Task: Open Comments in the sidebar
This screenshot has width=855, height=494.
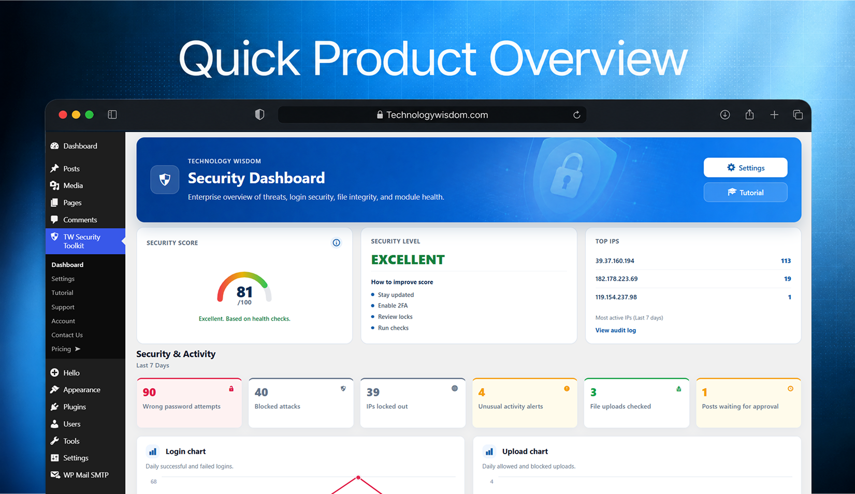Action: coord(85,220)
